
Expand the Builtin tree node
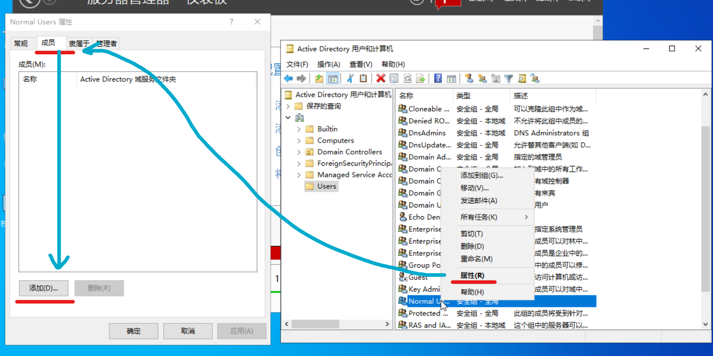click(x=299, y=129)
